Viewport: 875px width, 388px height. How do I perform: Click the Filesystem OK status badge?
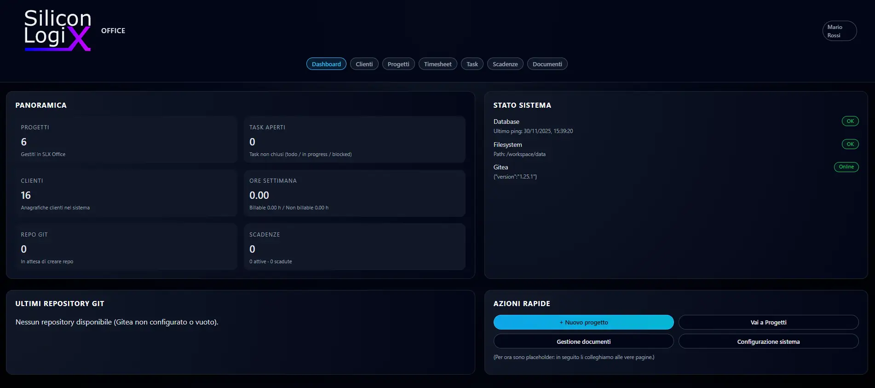(x=850, y=144)
